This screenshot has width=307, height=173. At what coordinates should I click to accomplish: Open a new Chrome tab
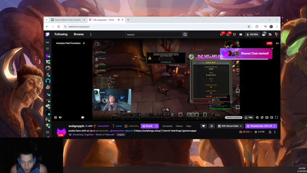[128, 20]
